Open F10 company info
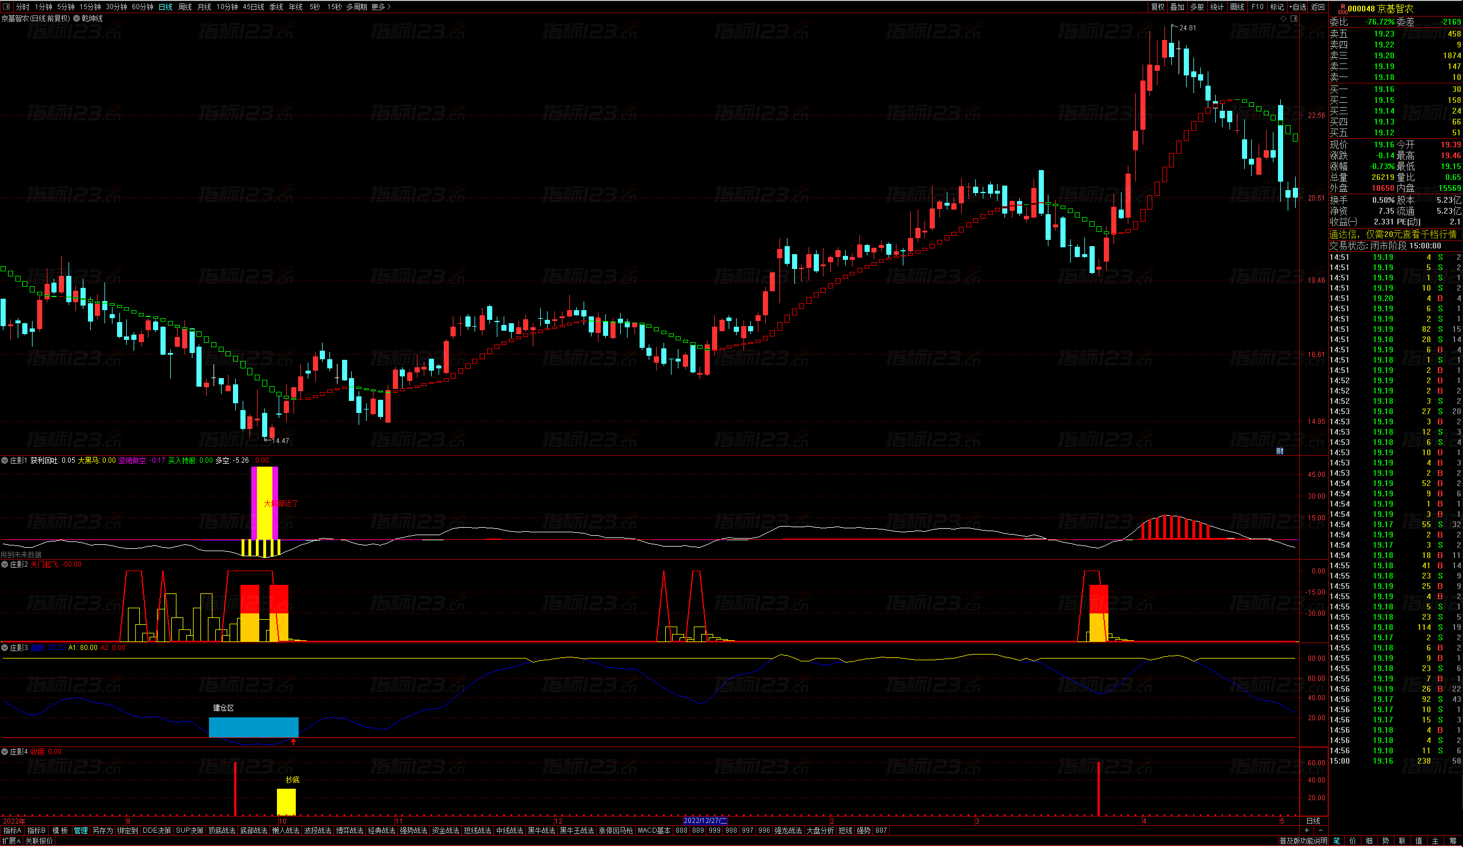 [x=1257, y=7]
